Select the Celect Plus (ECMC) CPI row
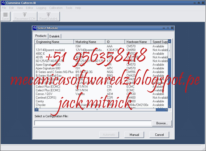Image resolution: width=206 pixels, height=151 pixels. [x=101, y=90]
